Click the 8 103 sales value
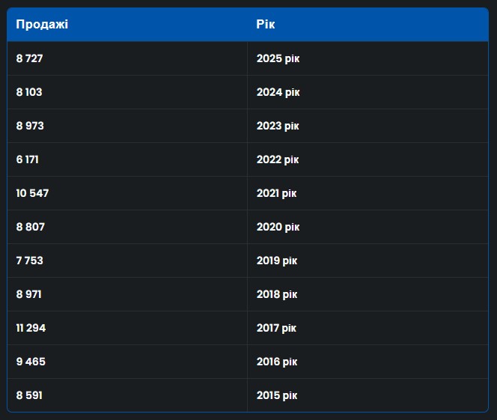 pos(29,92)
